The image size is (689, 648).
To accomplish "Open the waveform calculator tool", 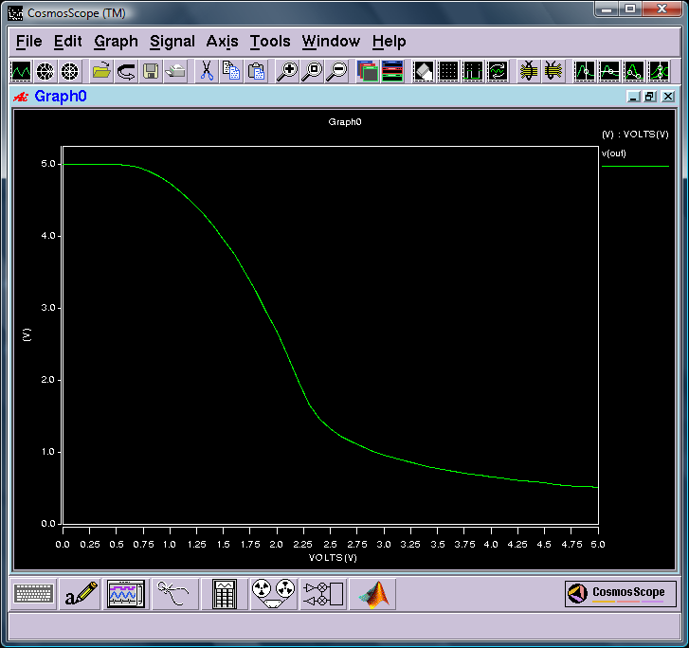I will click(225, 594).
